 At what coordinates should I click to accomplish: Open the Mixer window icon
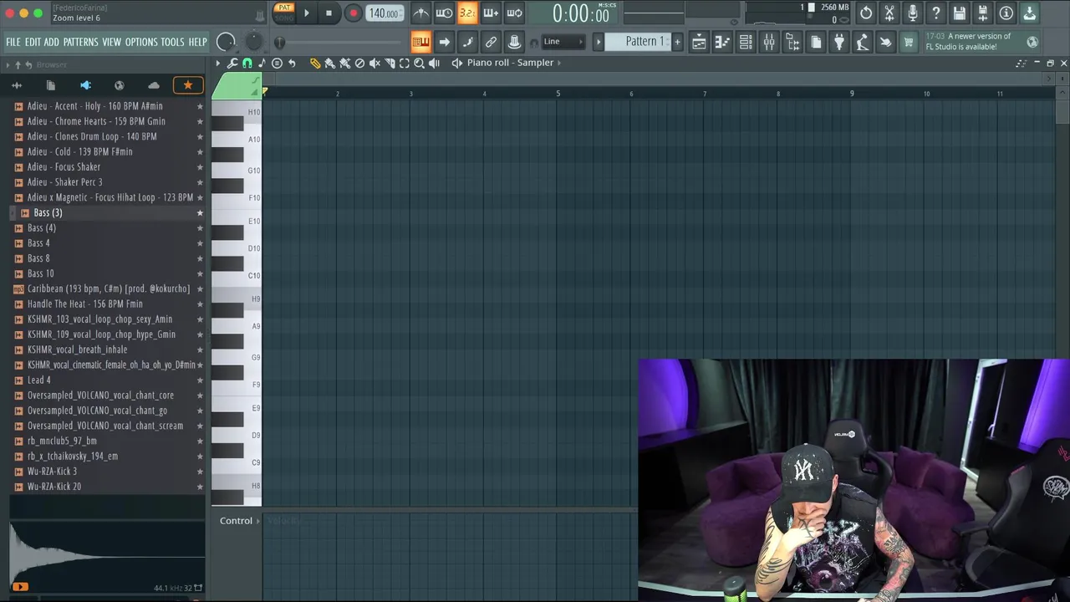pyautogui.click(x=769, y=42)
